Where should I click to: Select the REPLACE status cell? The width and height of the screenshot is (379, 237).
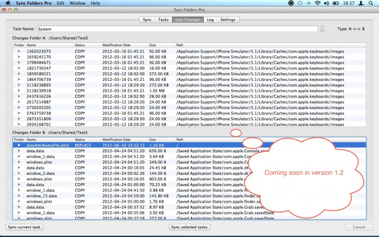tap(83, 145)
